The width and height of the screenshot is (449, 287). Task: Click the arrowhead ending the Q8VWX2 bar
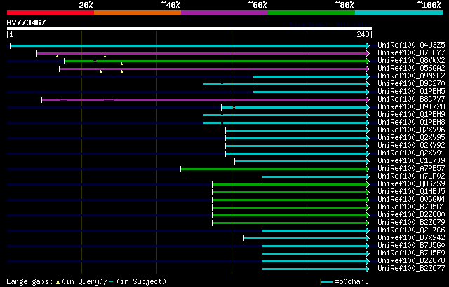tap(368, 61)
